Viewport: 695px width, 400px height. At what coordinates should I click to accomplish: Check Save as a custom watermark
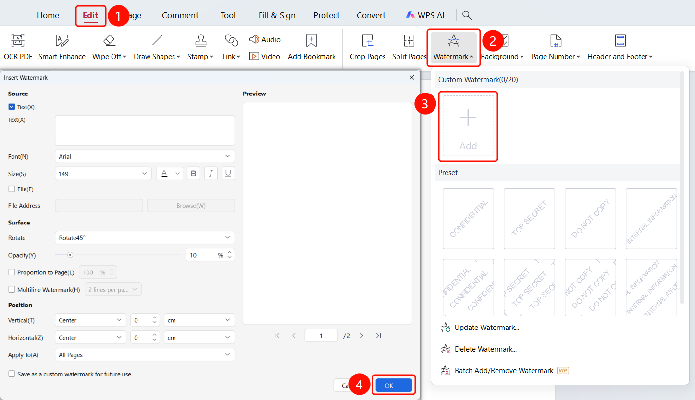click(x=12, y=374)
